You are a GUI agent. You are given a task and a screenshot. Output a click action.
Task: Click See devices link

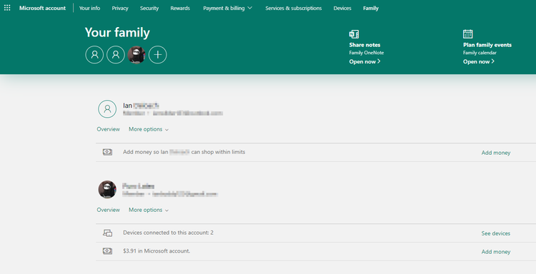coord(496,233)
